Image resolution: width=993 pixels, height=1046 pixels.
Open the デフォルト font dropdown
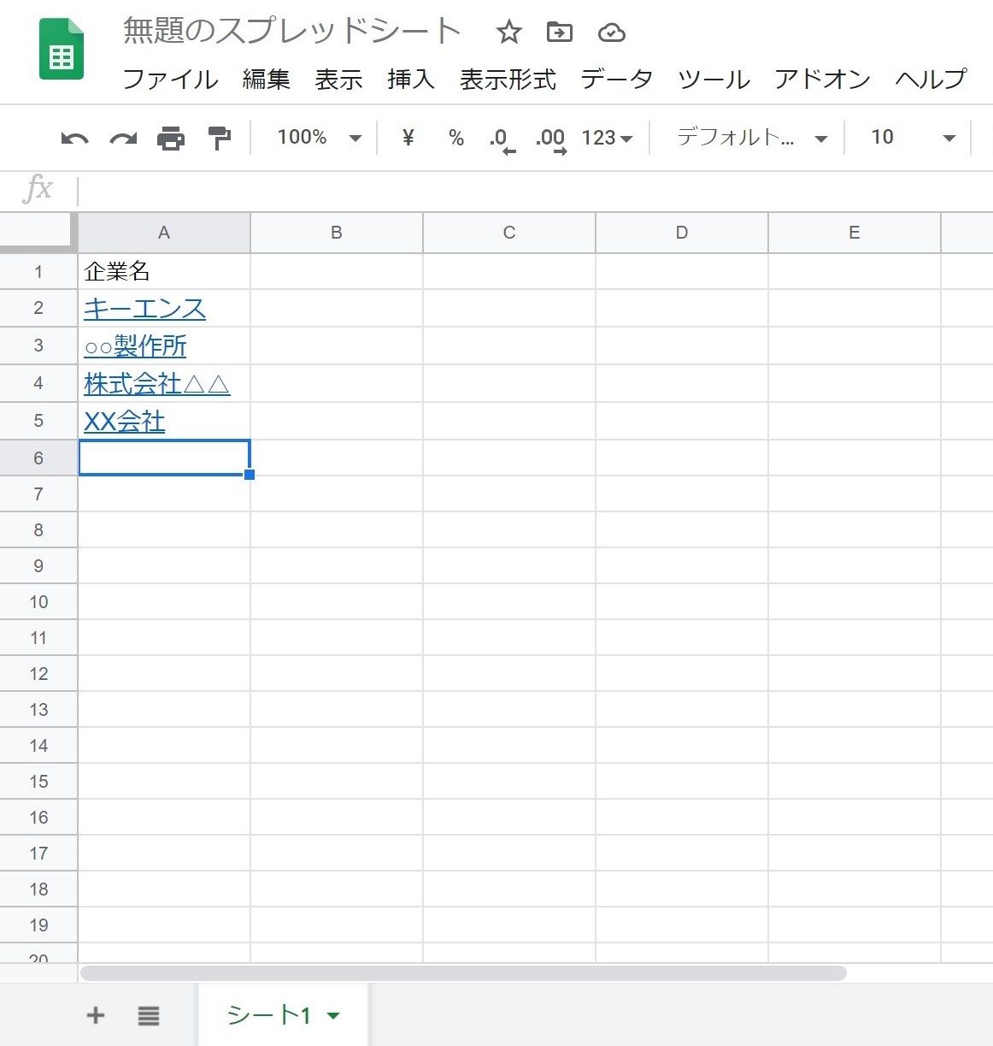[x=752, y=138]
